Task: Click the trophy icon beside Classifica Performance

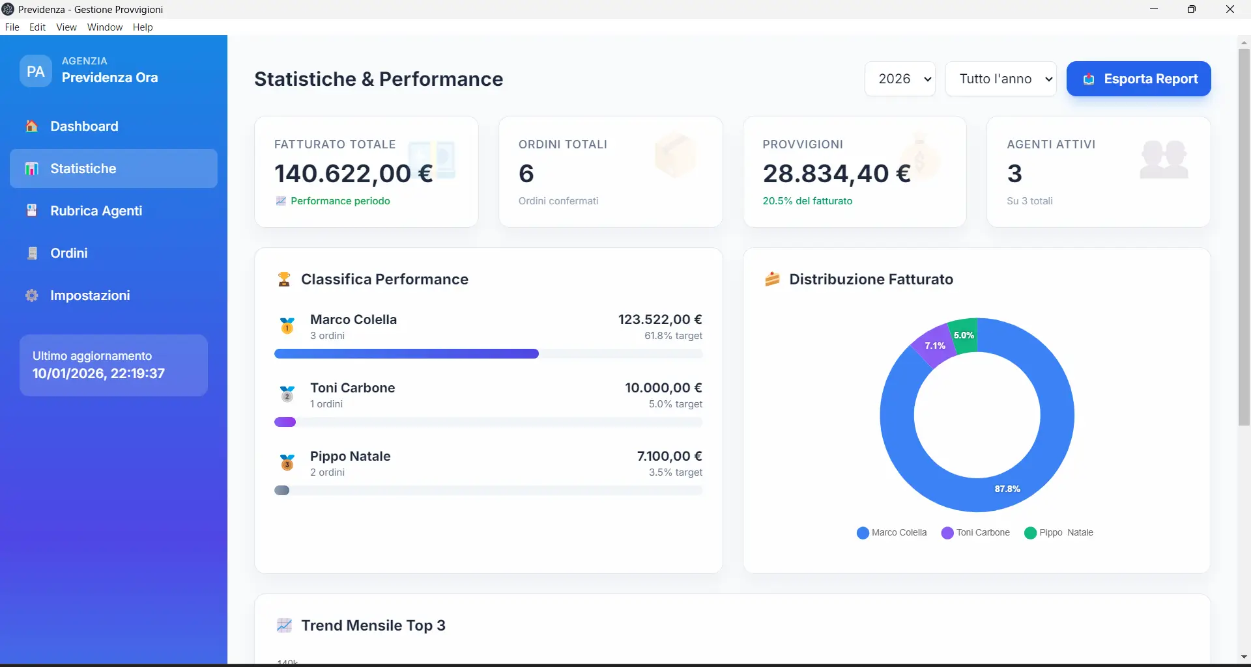Action: coord(284,280)
